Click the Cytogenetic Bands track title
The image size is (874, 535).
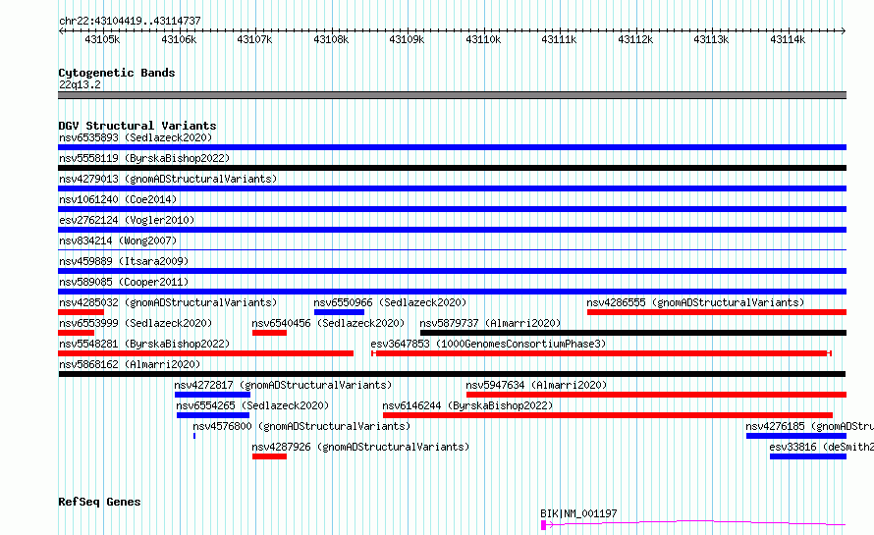pos(117,73)
